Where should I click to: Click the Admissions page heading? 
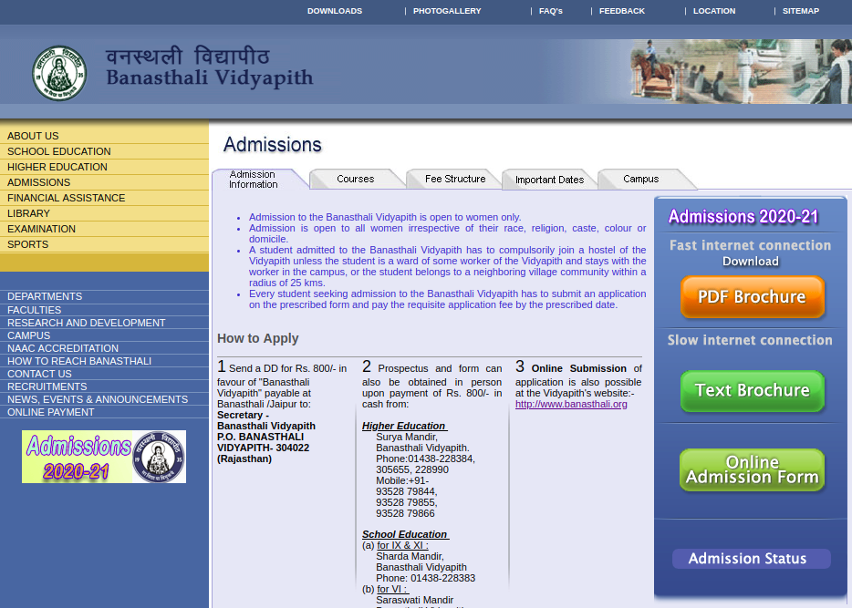click(x=273, y=145)
